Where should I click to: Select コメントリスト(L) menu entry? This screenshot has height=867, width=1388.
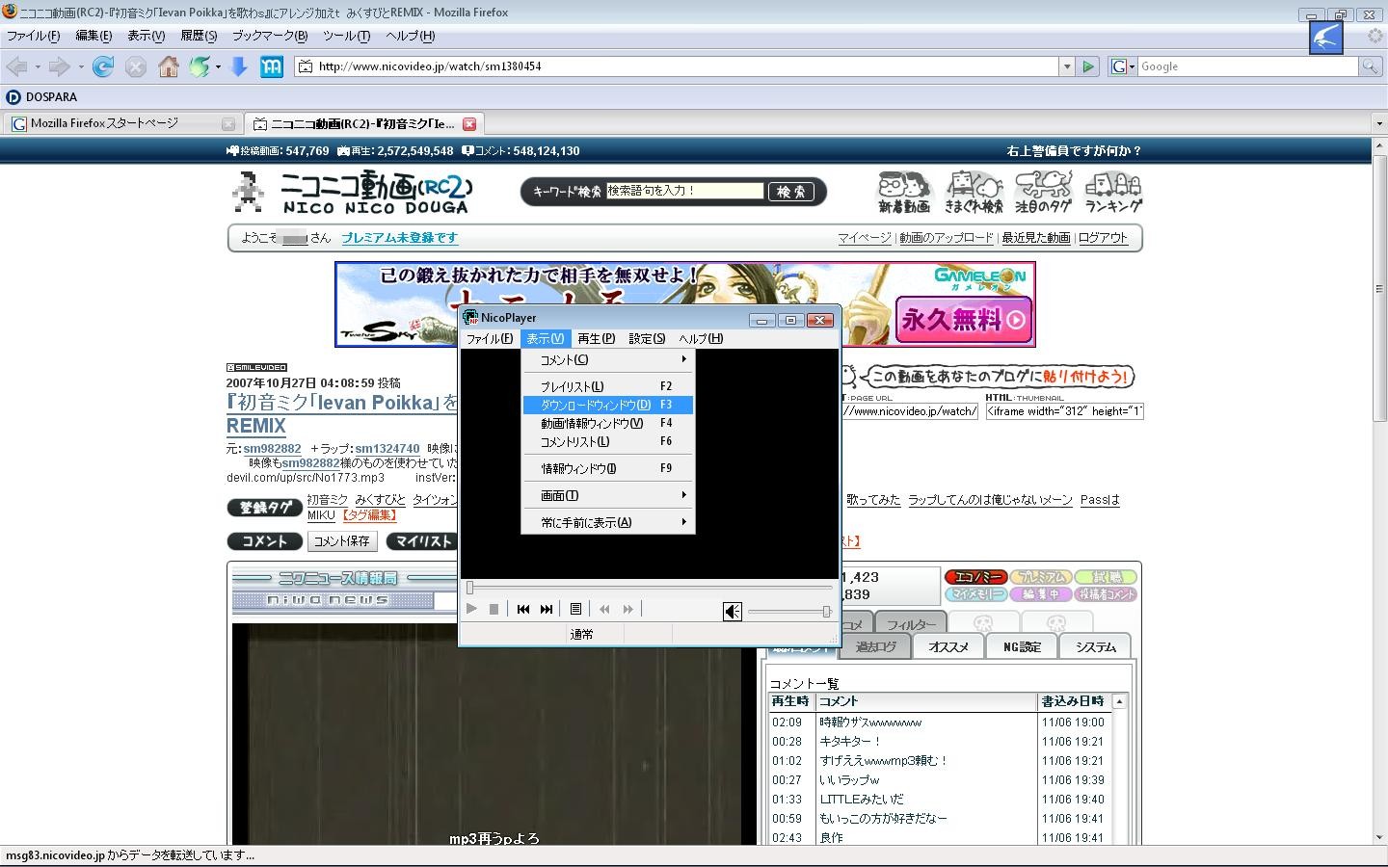[x=607, y=441]
